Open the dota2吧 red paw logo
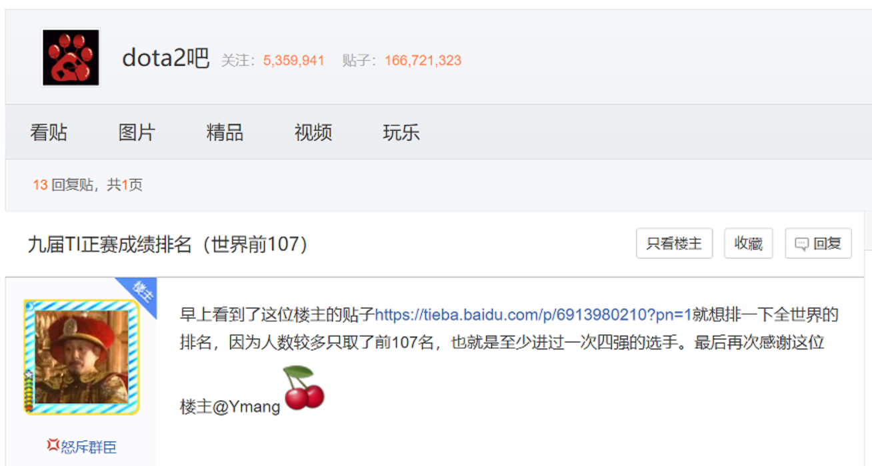Screen dimensions: 872x466 point(71,57)
